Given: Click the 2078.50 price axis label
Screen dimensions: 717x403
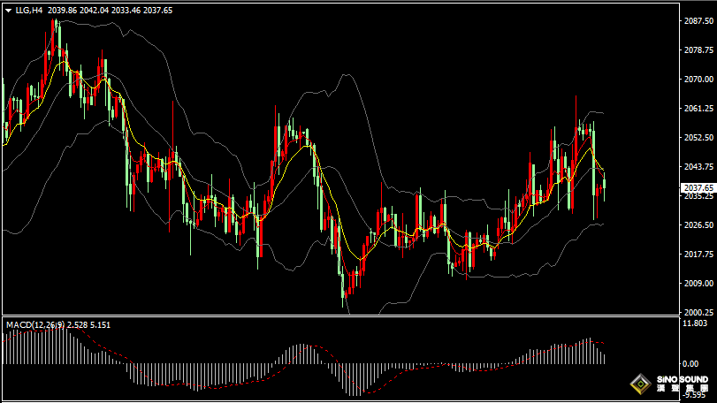Looking at the screenshot, I should coord(698,50).
